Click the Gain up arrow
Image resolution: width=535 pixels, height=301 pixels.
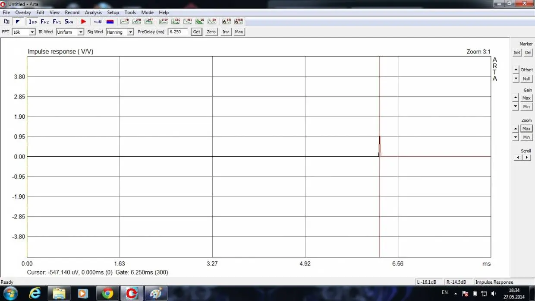tap(516, 98)
